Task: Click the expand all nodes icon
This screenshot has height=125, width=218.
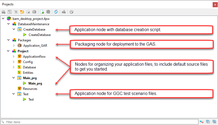Action: coord(214,122)
